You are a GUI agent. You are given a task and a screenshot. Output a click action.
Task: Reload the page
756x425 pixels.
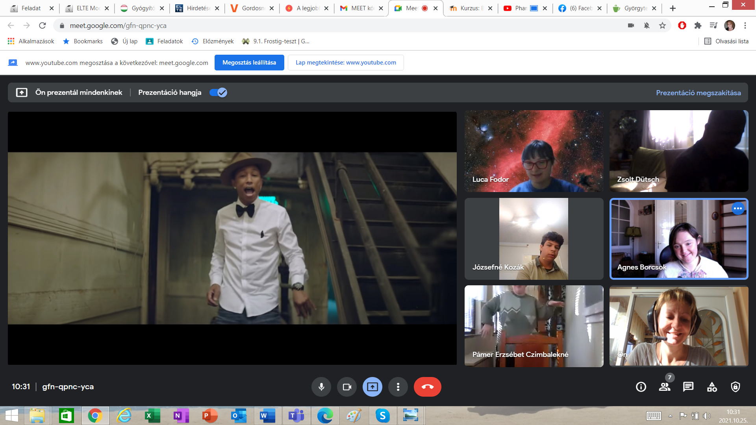point(43,26)
